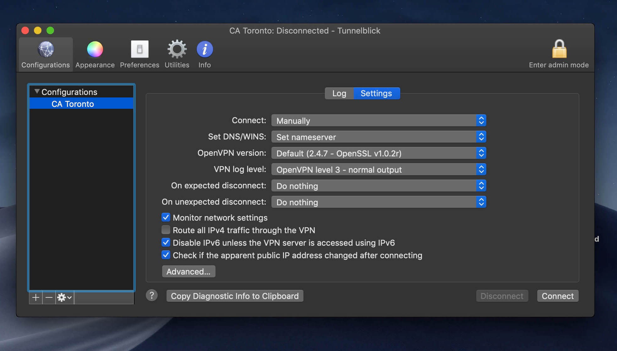Open the VPN log level dropdown

pyautogui.click(x=379, y=170)
